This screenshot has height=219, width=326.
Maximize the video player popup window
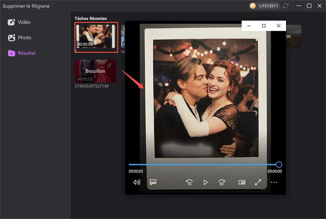coord(264,26)
